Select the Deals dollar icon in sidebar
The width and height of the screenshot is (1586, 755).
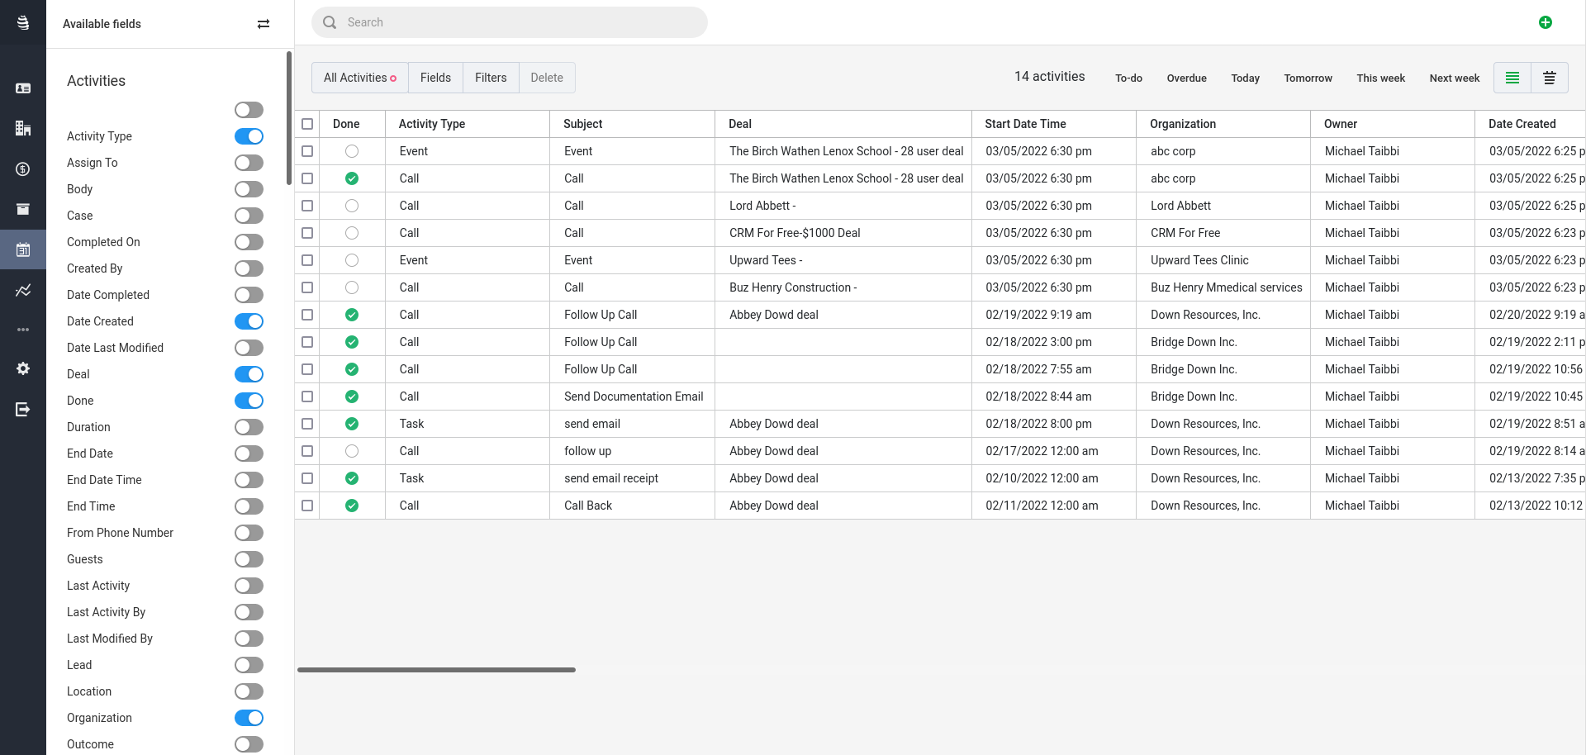point(22,169)
